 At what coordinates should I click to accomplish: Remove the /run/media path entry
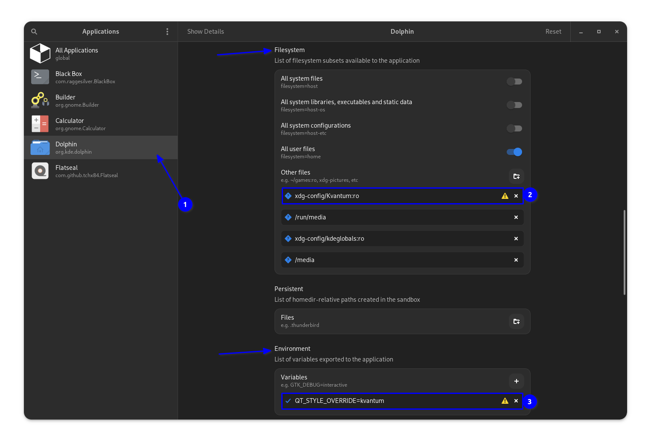coord(516,217)
